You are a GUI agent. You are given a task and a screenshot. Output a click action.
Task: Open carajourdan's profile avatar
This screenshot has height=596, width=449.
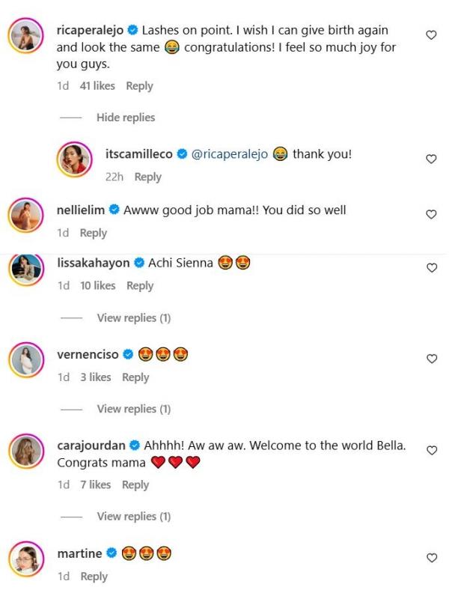click(x=28, y=451)
